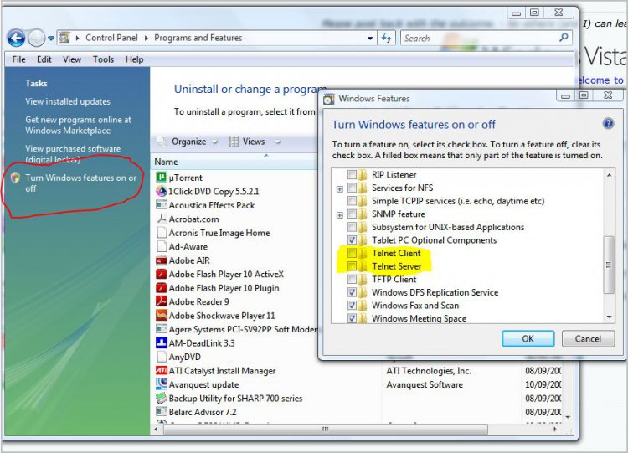Open the Tools menu

(x=103, y=59)
